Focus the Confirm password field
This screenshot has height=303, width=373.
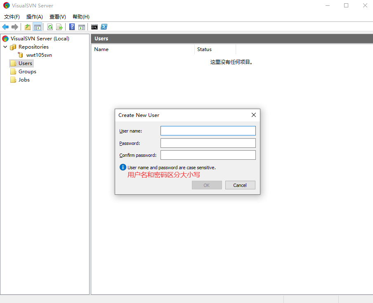pos(208,155)
